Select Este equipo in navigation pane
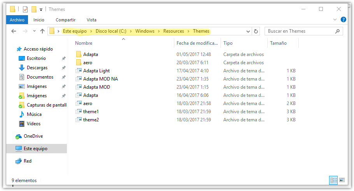Screen dimensions: 354x191 [x=37, y=149]
